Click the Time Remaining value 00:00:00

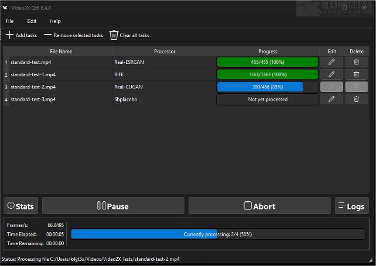[55, 243]
